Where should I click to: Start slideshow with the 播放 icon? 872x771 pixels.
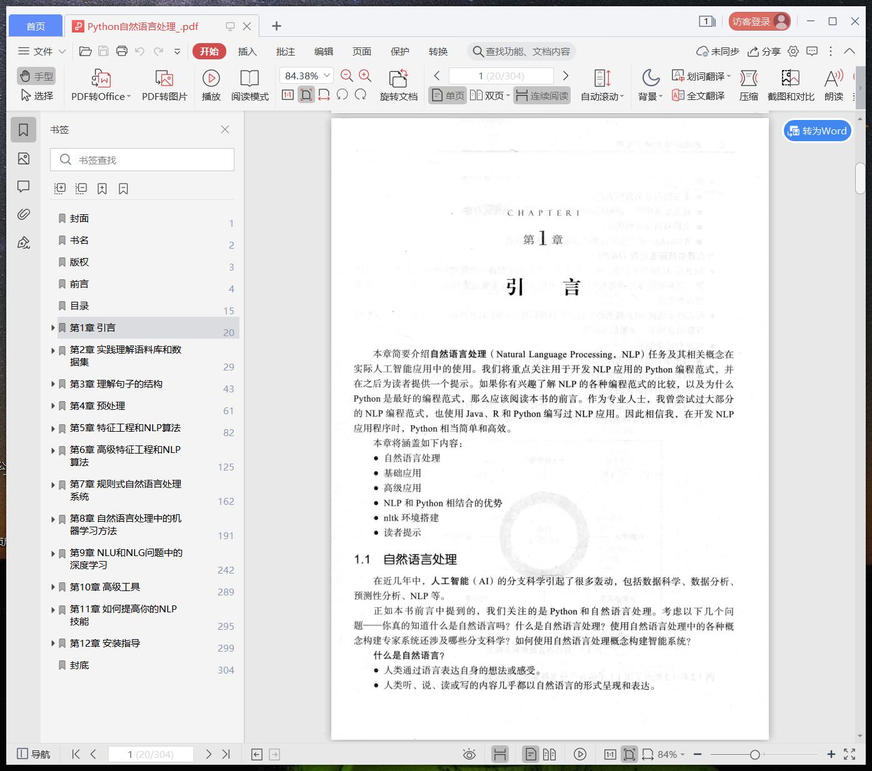click(x=211, y=85)
